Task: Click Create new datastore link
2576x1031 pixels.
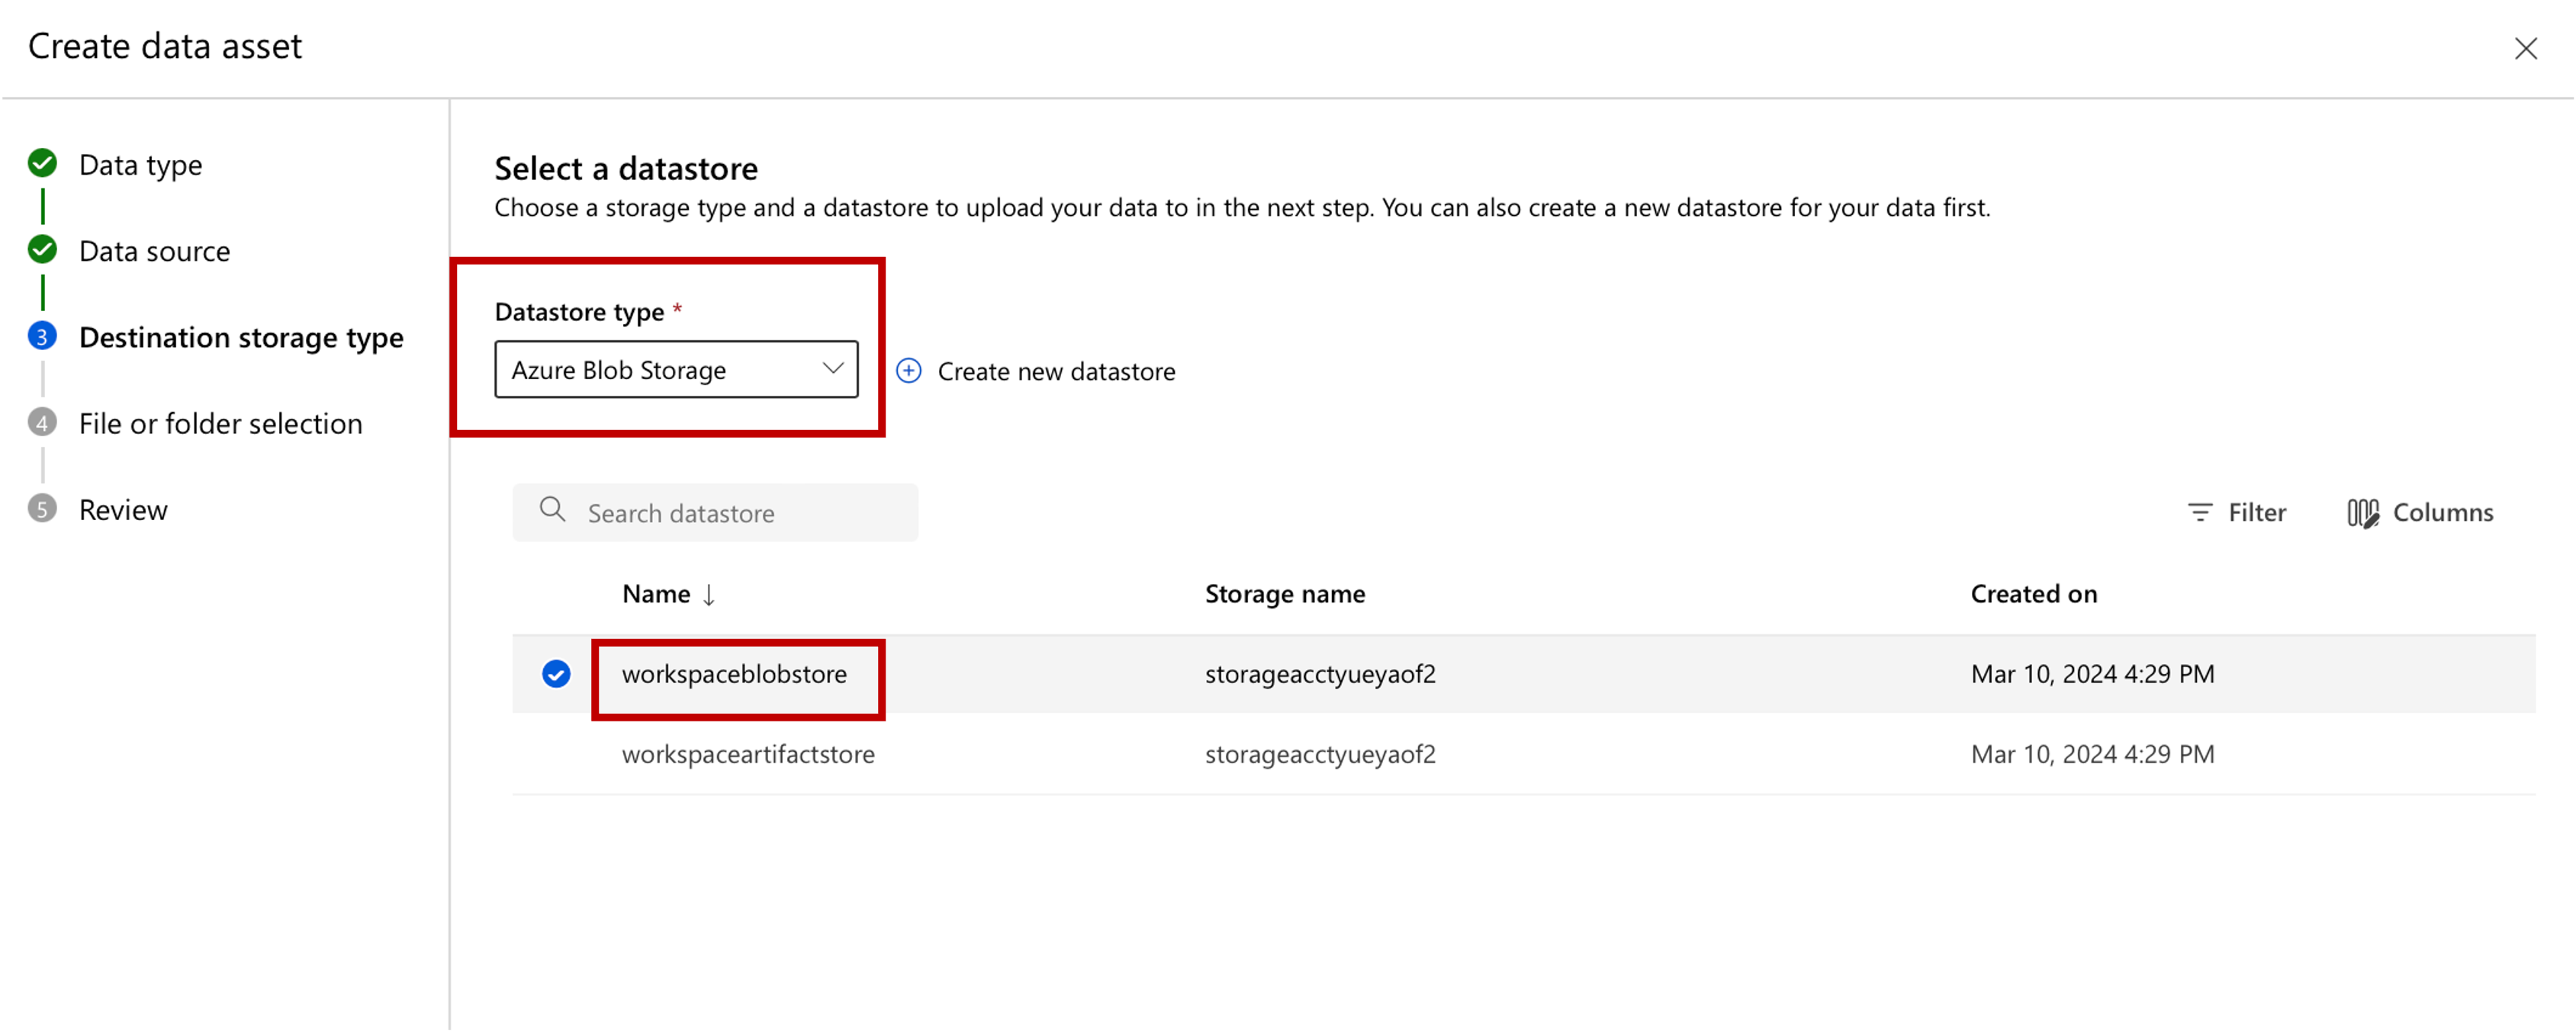Action: [x=1056, y=372]
